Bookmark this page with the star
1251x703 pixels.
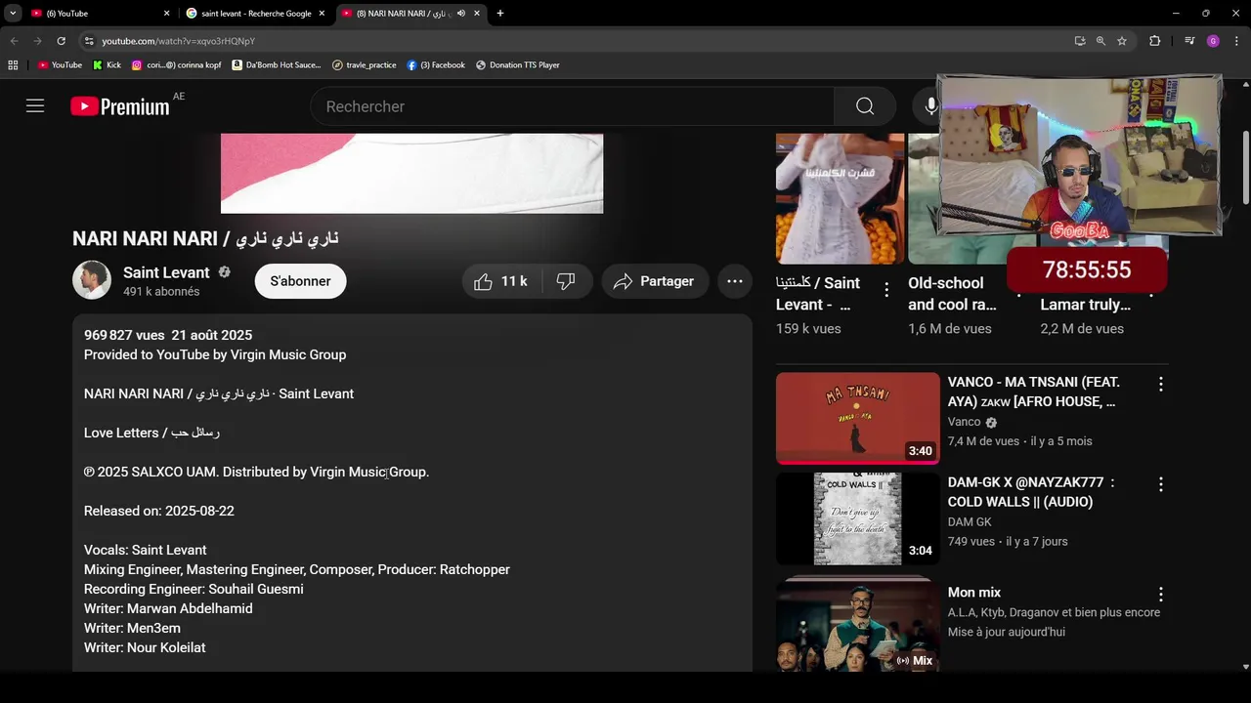[x=1122, y=41]
